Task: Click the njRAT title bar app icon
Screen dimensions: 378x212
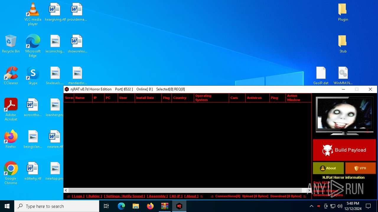Action: [67, 89]
